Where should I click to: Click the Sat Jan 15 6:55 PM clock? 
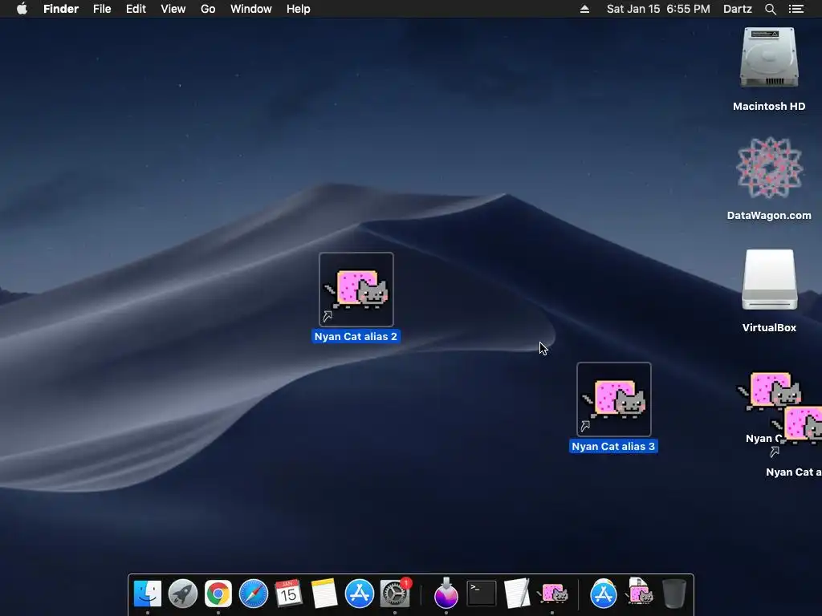point(658,9)
